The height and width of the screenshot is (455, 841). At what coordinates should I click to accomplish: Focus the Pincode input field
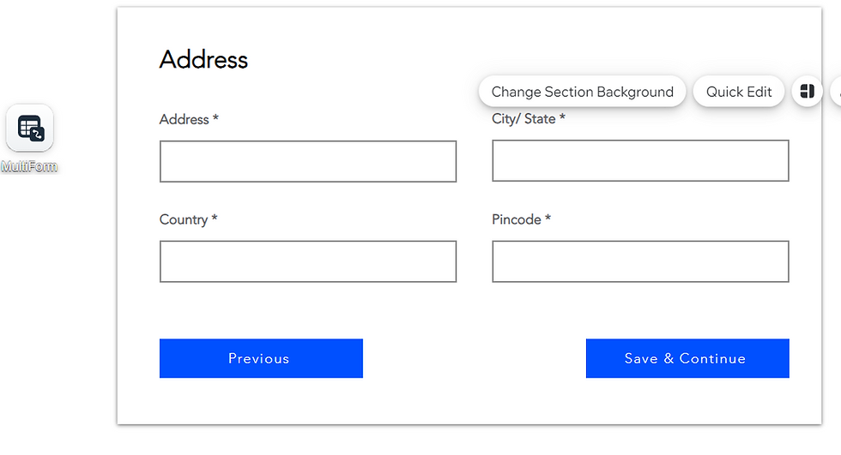click(x=640, y=261)
